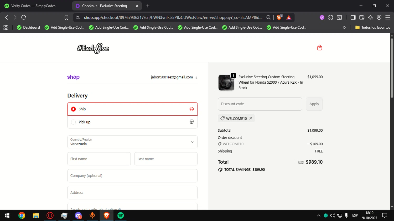Viewport: 394px width, 221px height.
Task: Open the tab groups grid icon
Action: tap(6, 27)
